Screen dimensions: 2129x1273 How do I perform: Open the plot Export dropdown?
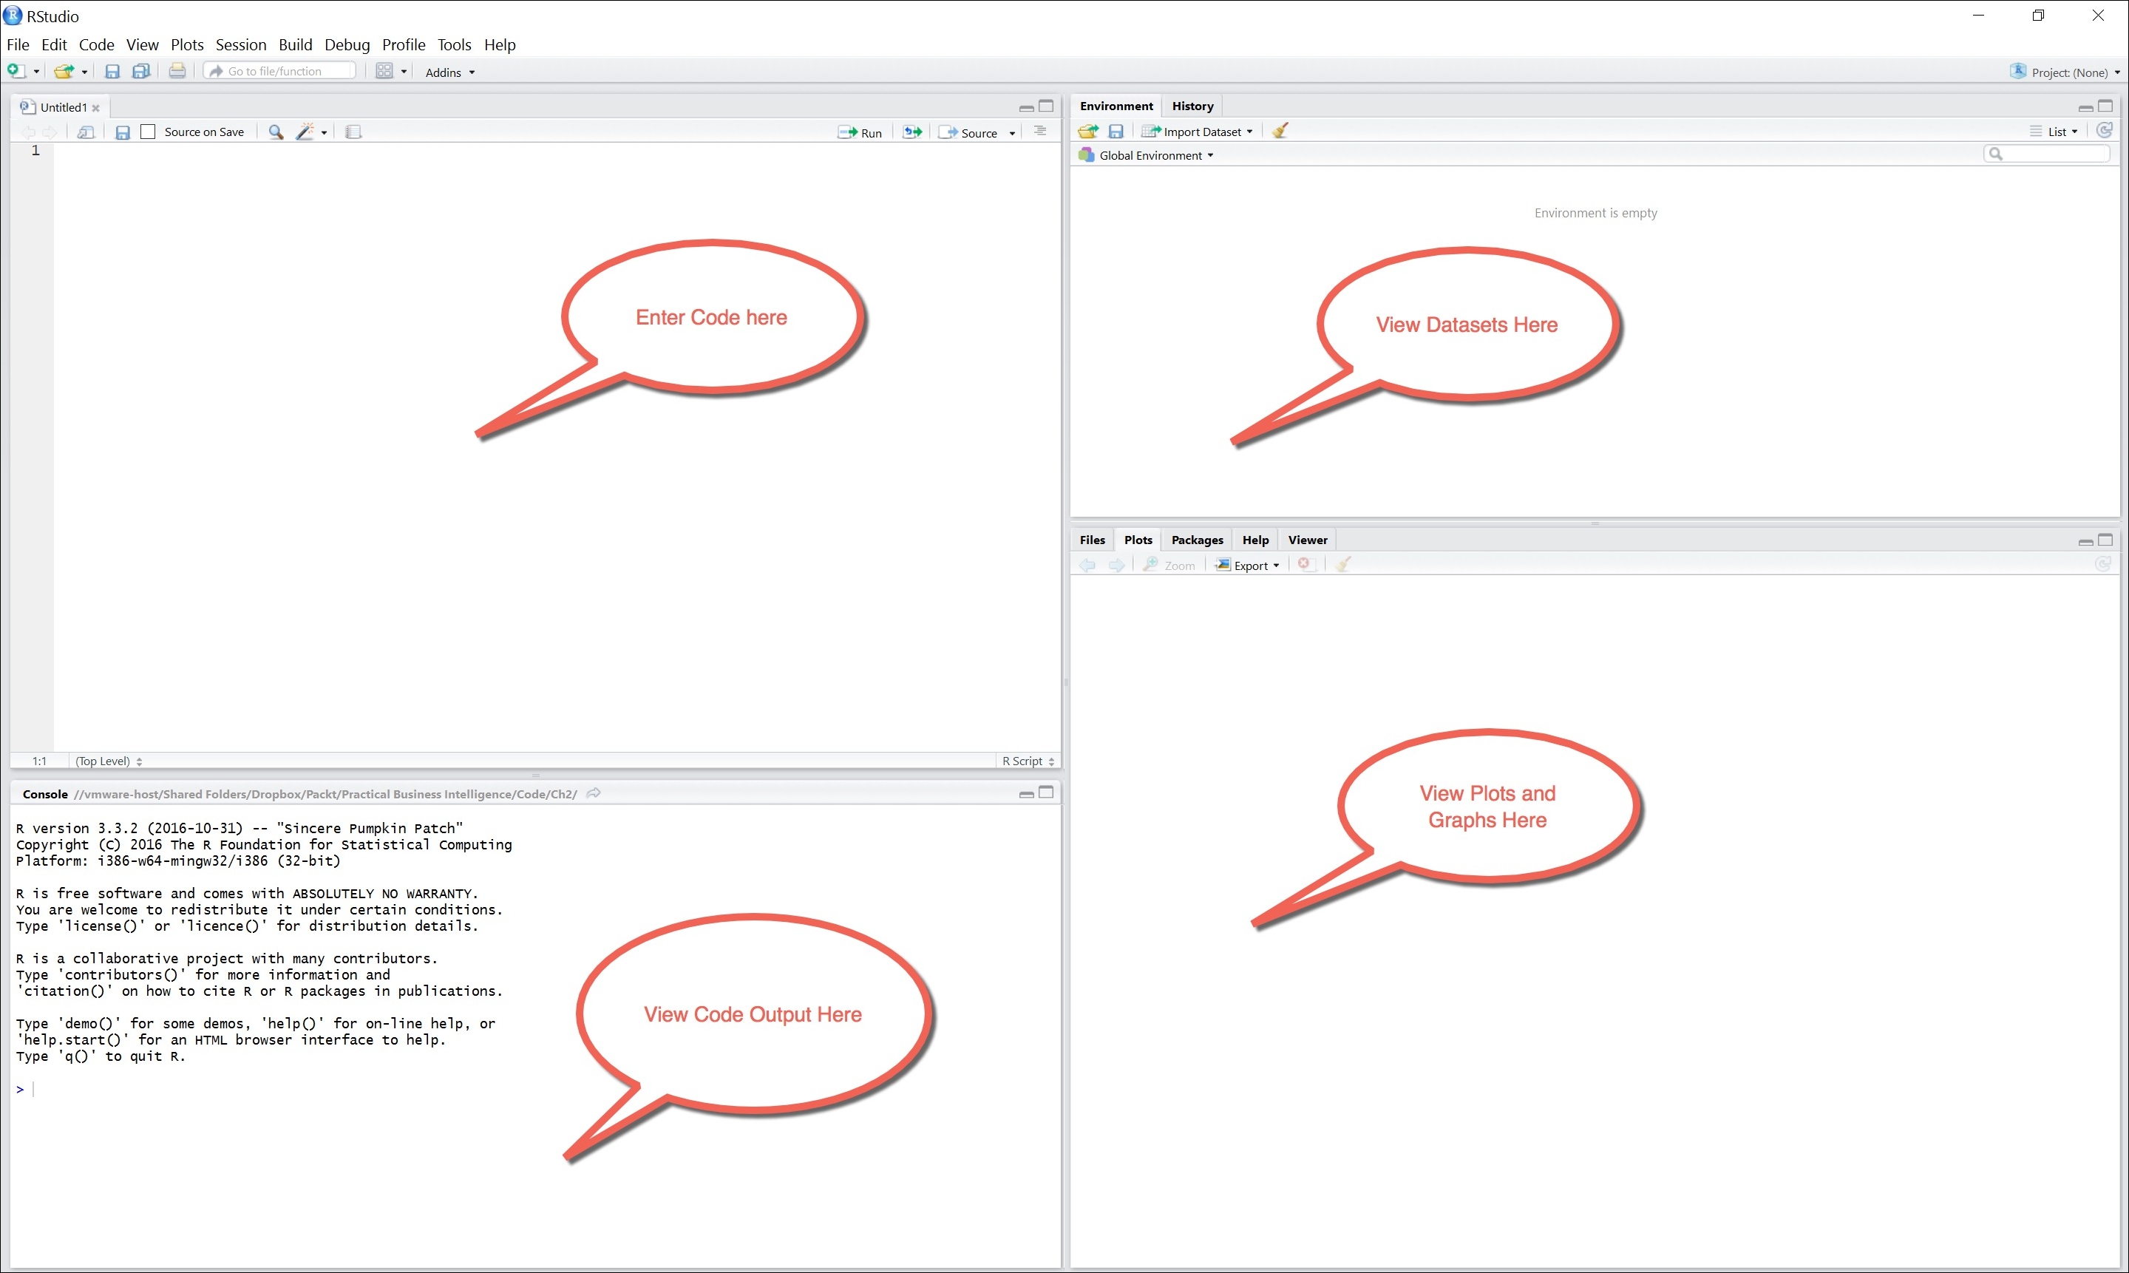point(1248,566)
